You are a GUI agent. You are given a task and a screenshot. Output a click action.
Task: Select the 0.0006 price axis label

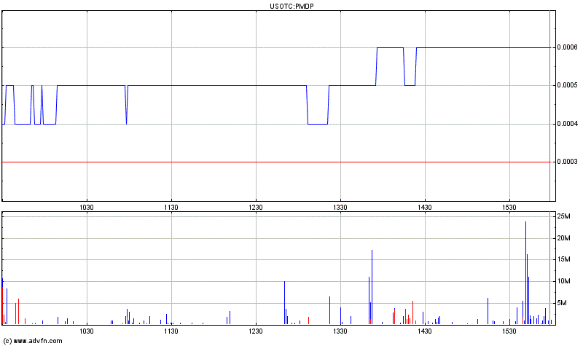coord(567,48)
